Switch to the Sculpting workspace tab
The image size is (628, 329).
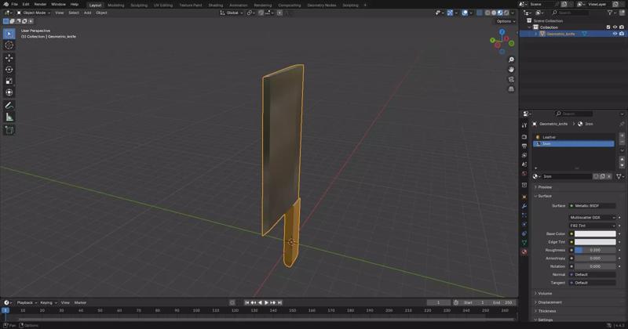(138, 5)
